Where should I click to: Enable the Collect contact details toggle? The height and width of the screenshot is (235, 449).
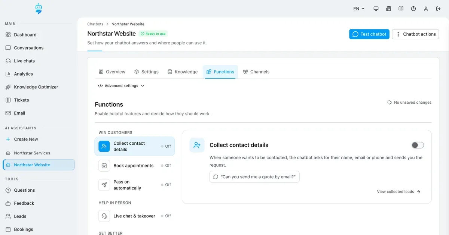[x=418, y=145]
